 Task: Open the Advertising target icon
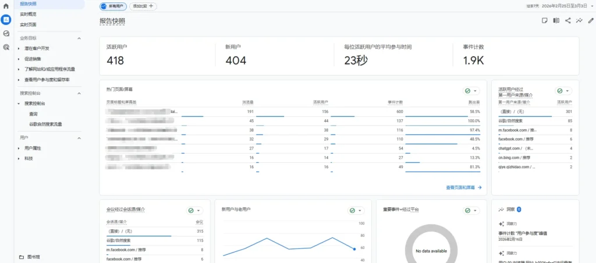coord(6,47)
